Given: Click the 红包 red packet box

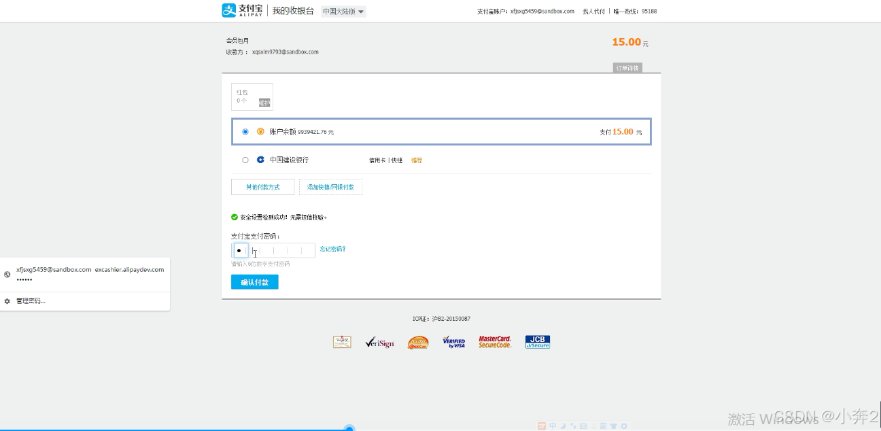Looking at the screenshot, I should 252,97.
